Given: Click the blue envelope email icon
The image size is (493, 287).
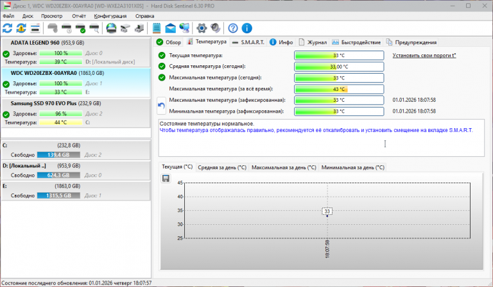Looking at the screenshot, I should [170, 28].
